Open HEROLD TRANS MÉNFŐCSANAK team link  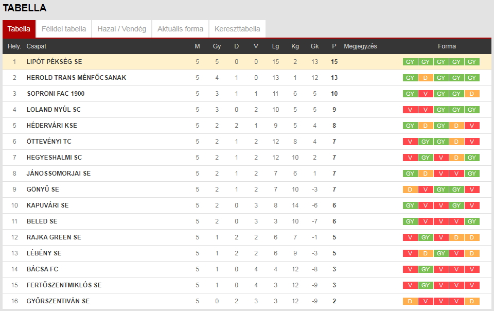click(x=76, y=78)
